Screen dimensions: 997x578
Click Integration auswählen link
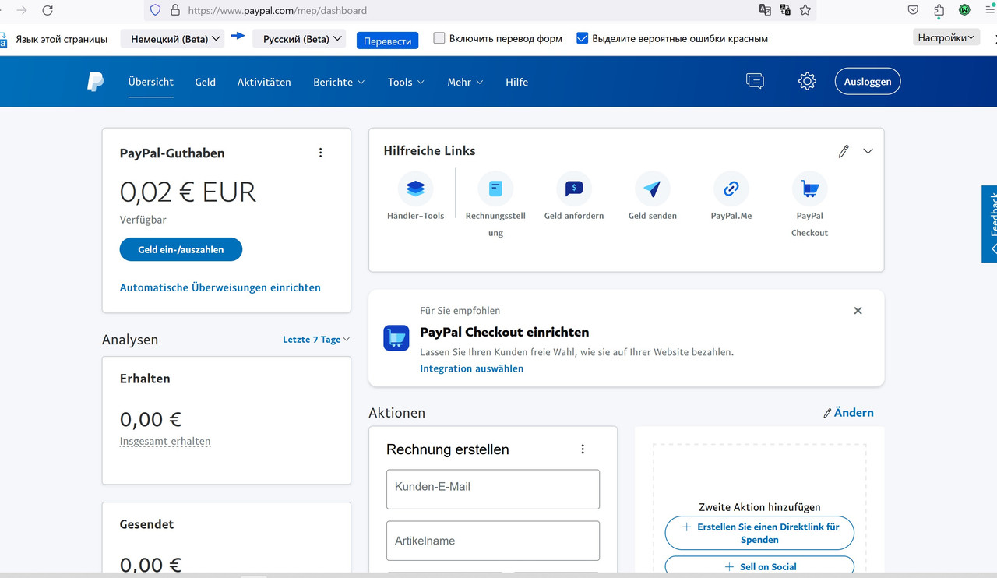click(471, 368)
